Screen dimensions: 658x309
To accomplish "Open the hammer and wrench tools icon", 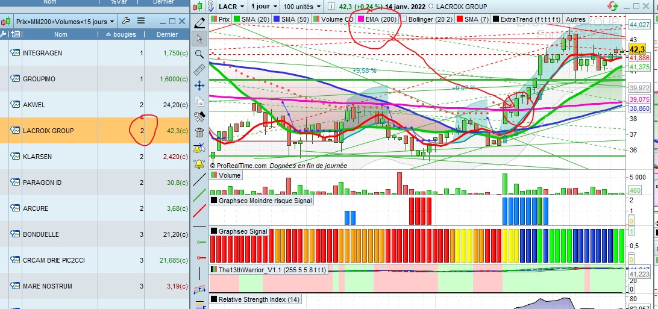I will [199, 116].
